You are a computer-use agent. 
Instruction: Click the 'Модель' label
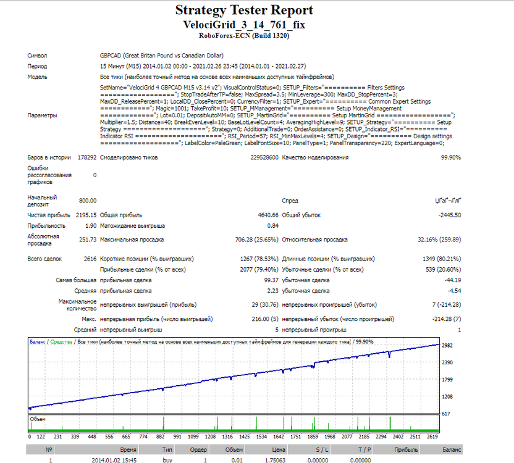[x=37, y=77]
